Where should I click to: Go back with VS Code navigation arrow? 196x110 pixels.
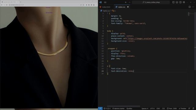(x=126, y=2)
